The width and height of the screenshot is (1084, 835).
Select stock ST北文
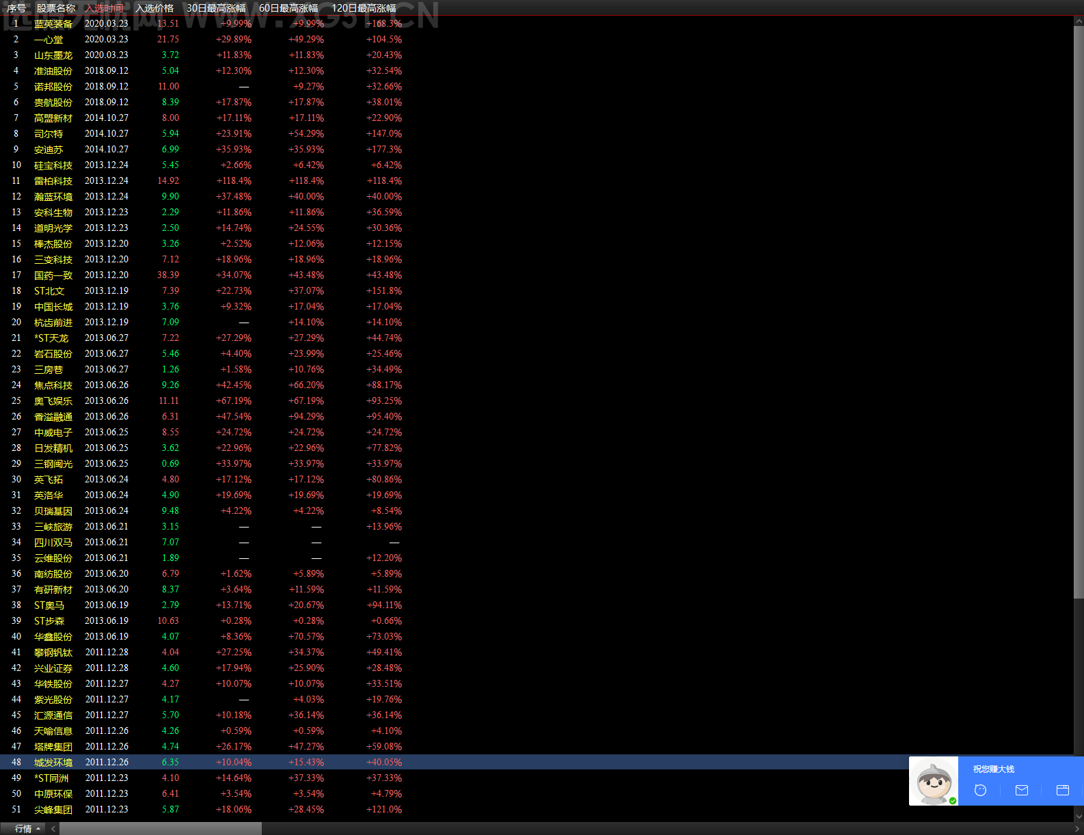tap(49, 291)
